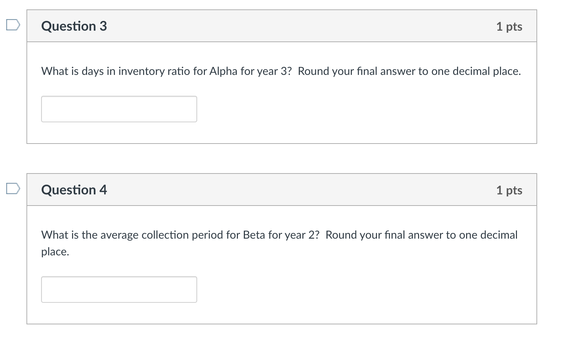Click the word Beta in Question 4

[254, 235]
